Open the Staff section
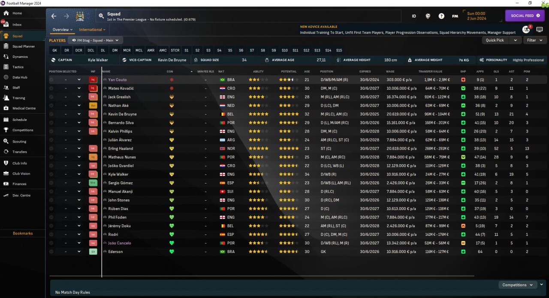The height and width of the screenshot is (298, 549). 16,87
